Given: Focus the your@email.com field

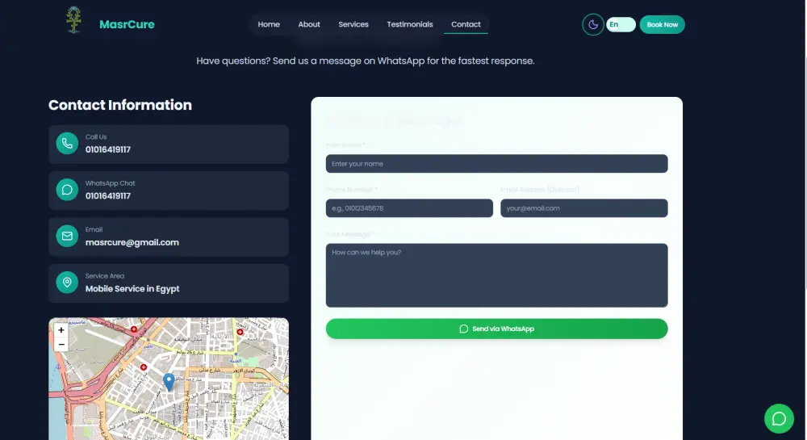Looking at the screenshot, I should pyautogui.click(x=584, y=208).
